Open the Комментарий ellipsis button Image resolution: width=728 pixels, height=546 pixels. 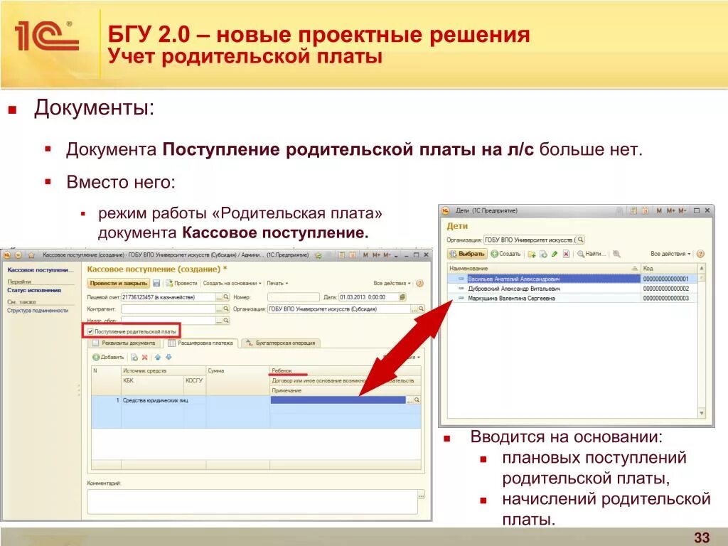point(421,496)
